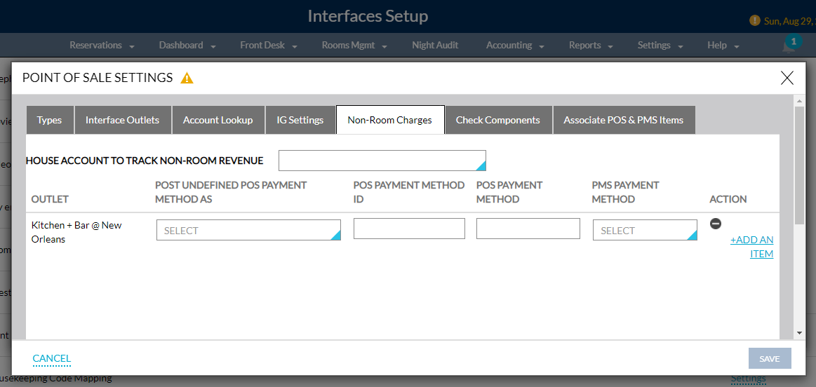Open the House Account non-room revenue dropdown
The width and height of the screenshot is (816, 387).
pyautogui.click(x=382, y=161)
